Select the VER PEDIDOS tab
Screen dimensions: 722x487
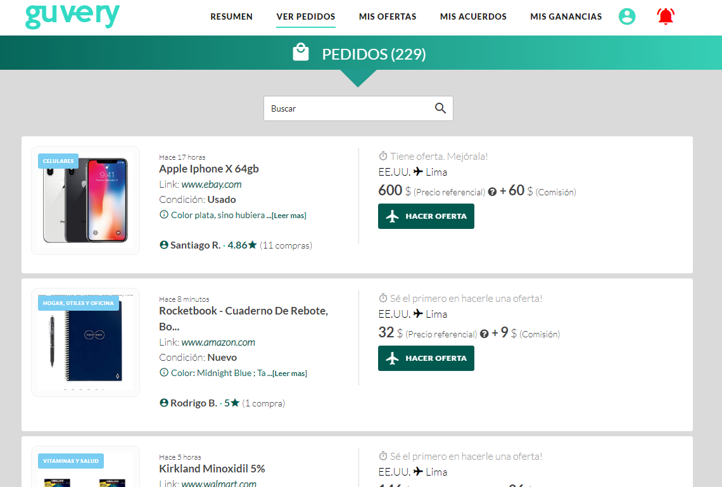point(306,16)
